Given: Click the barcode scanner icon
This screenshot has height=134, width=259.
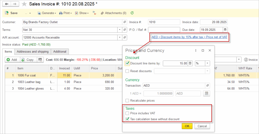Looking at the screenshot, I should (x=40, y=60).
